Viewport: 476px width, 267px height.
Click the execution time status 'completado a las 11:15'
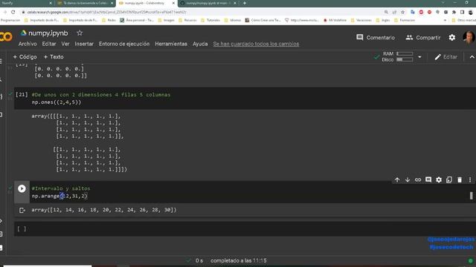[x=239, y=260]
